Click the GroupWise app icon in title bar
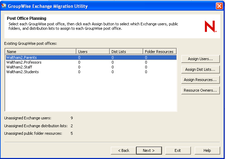Viewport: 225px width, 159px height. [x=4, y=6]
